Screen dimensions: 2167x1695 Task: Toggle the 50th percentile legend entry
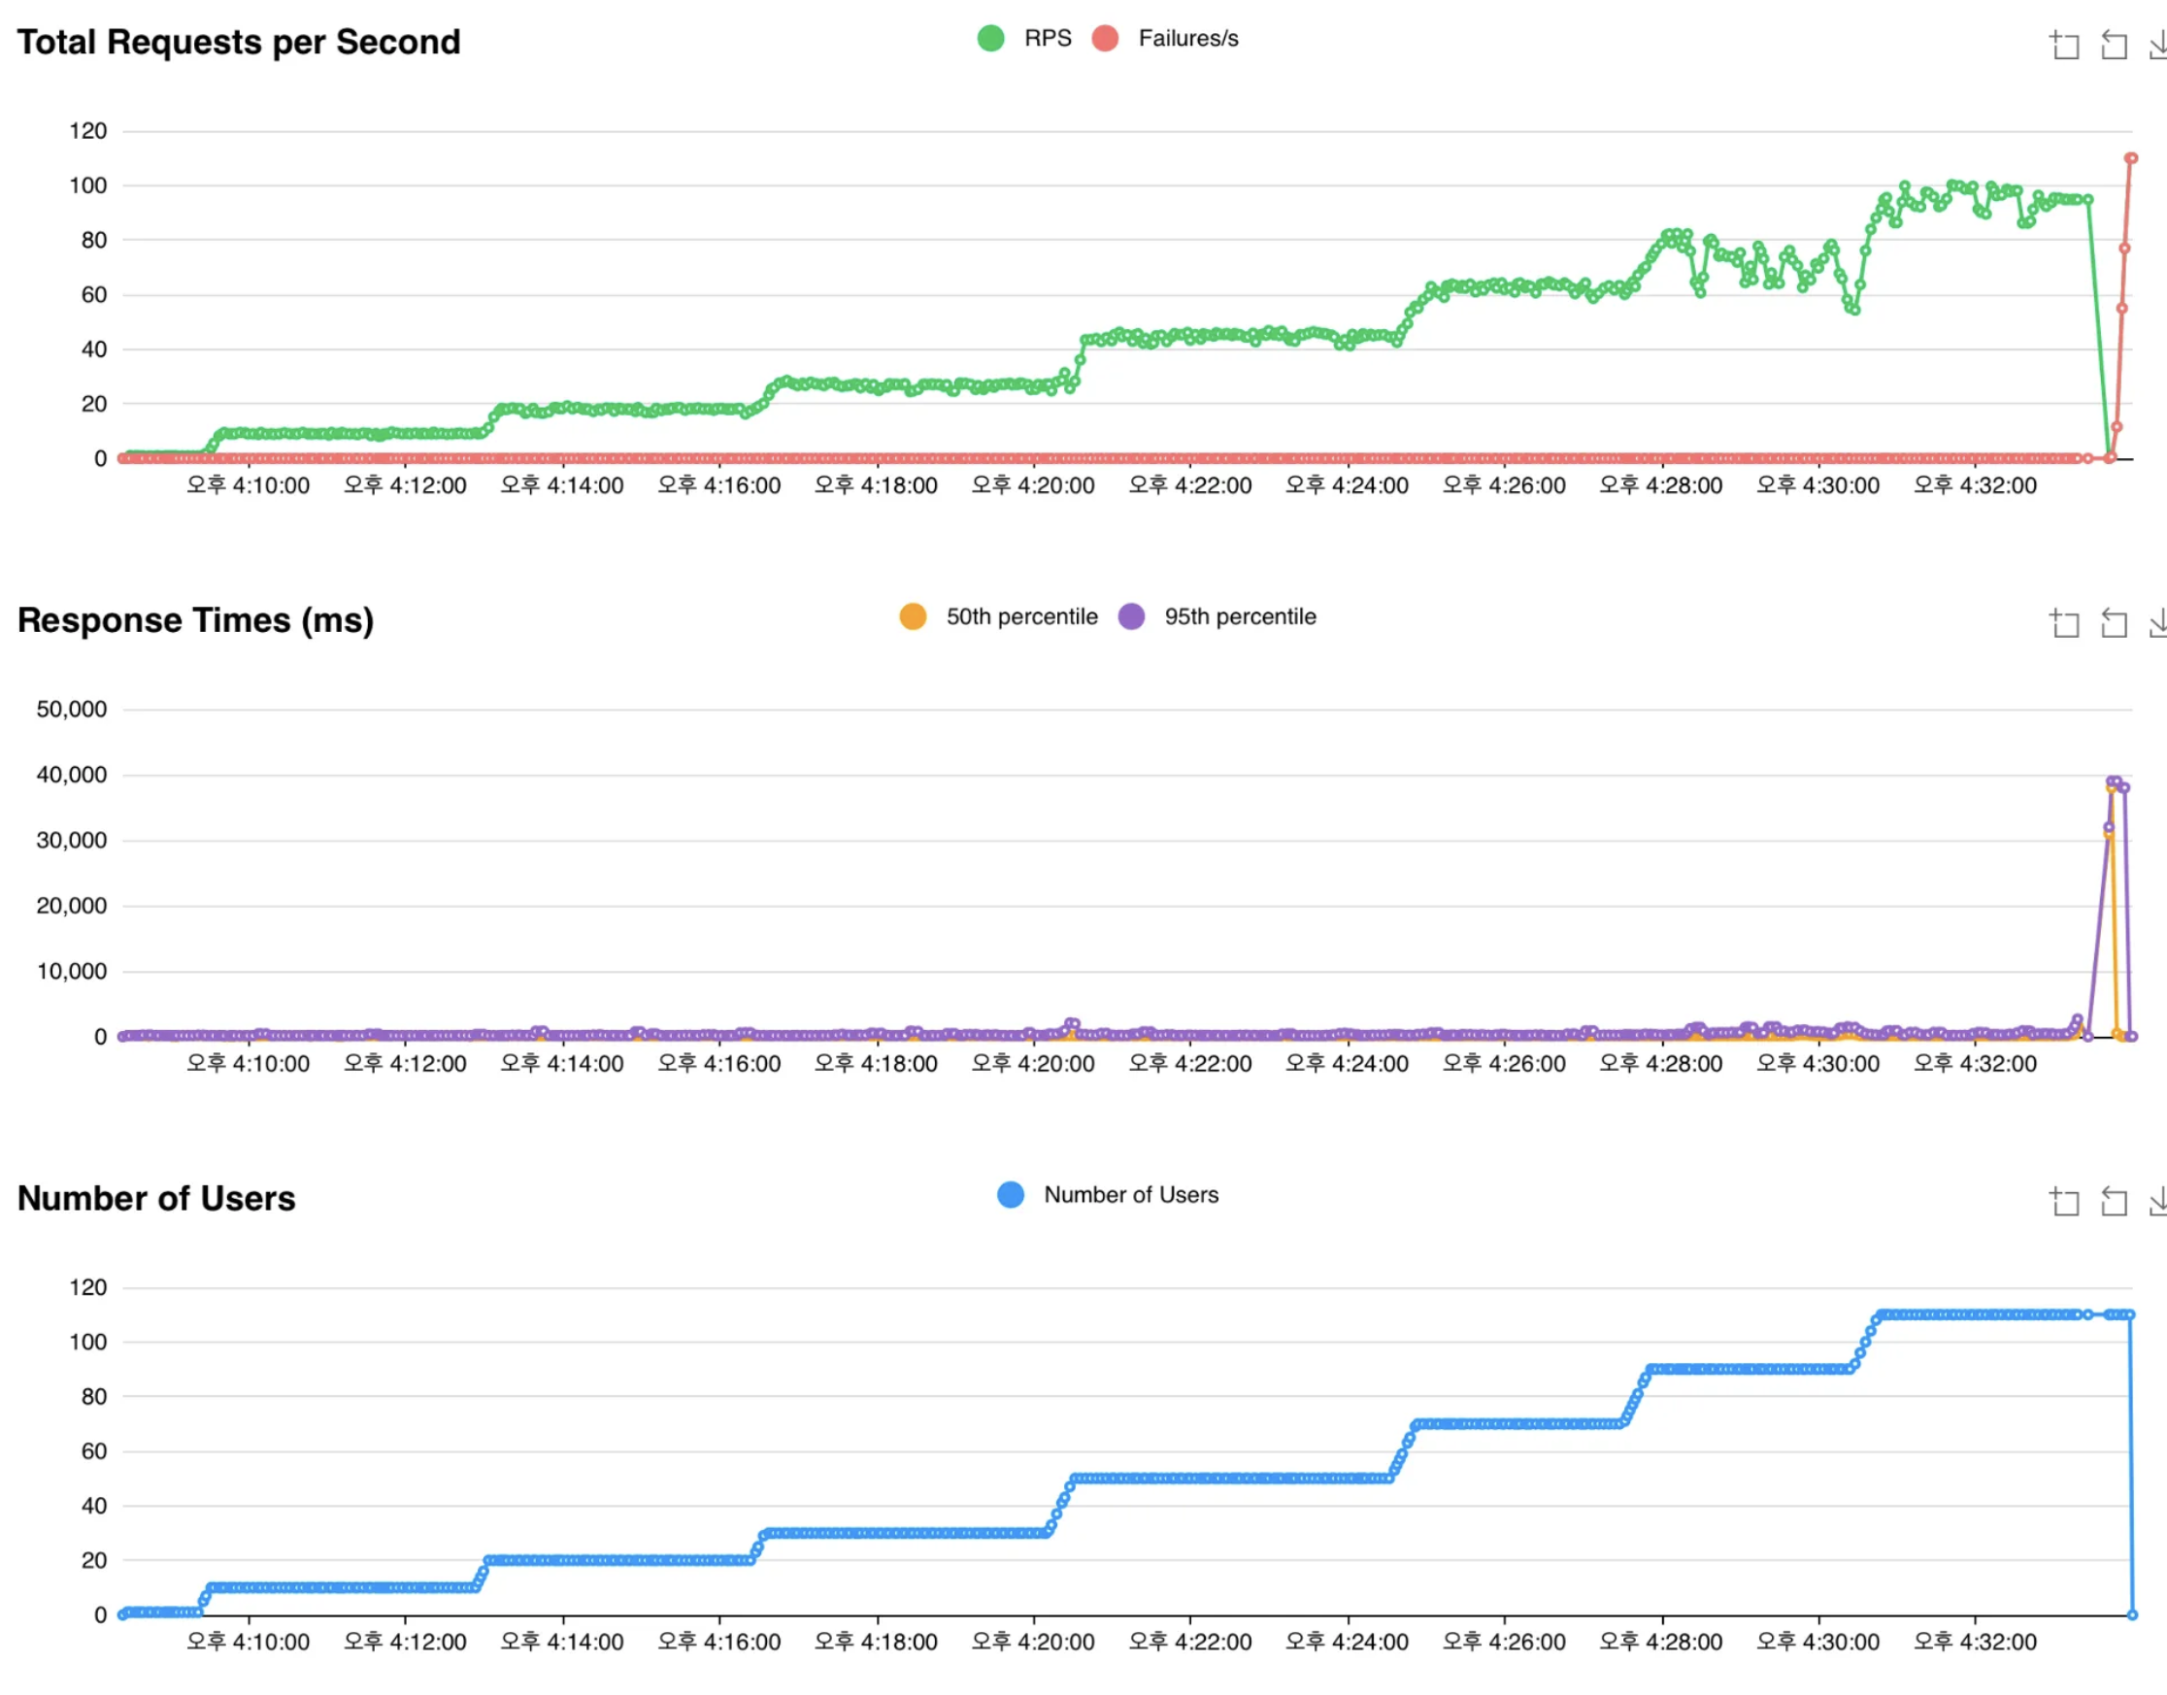pyautogui.click(x=1021, y=617)
